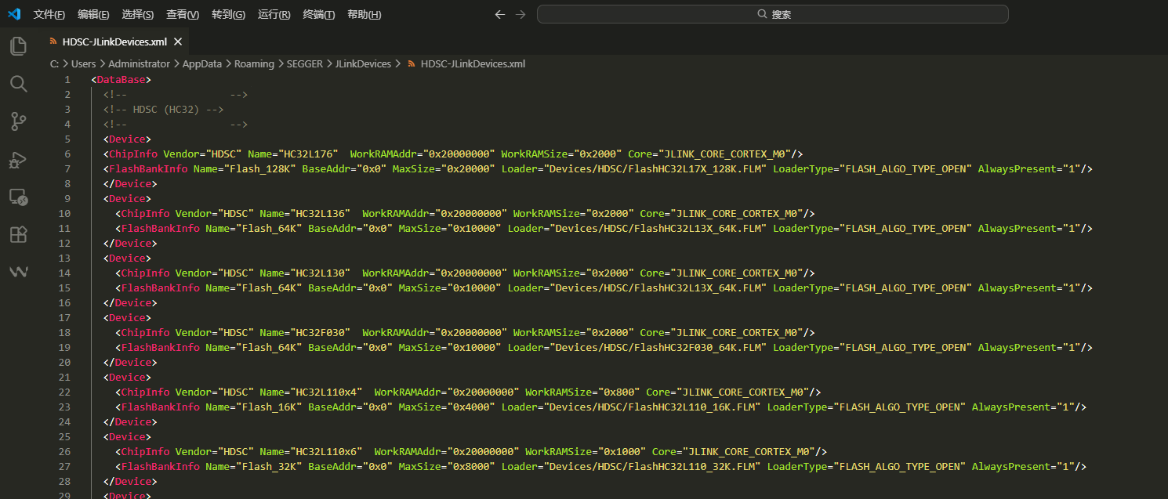Open the 帮助(H) menu
Image resolution: width=1168 pixels, height=499 pixels.
pyautogui.click(x=364, y=15)
